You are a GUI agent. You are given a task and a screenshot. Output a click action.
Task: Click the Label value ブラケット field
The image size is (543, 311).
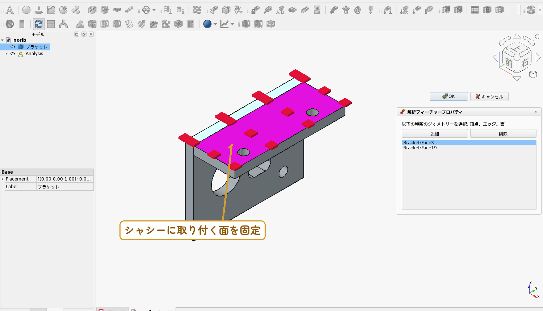click(65, 187)
